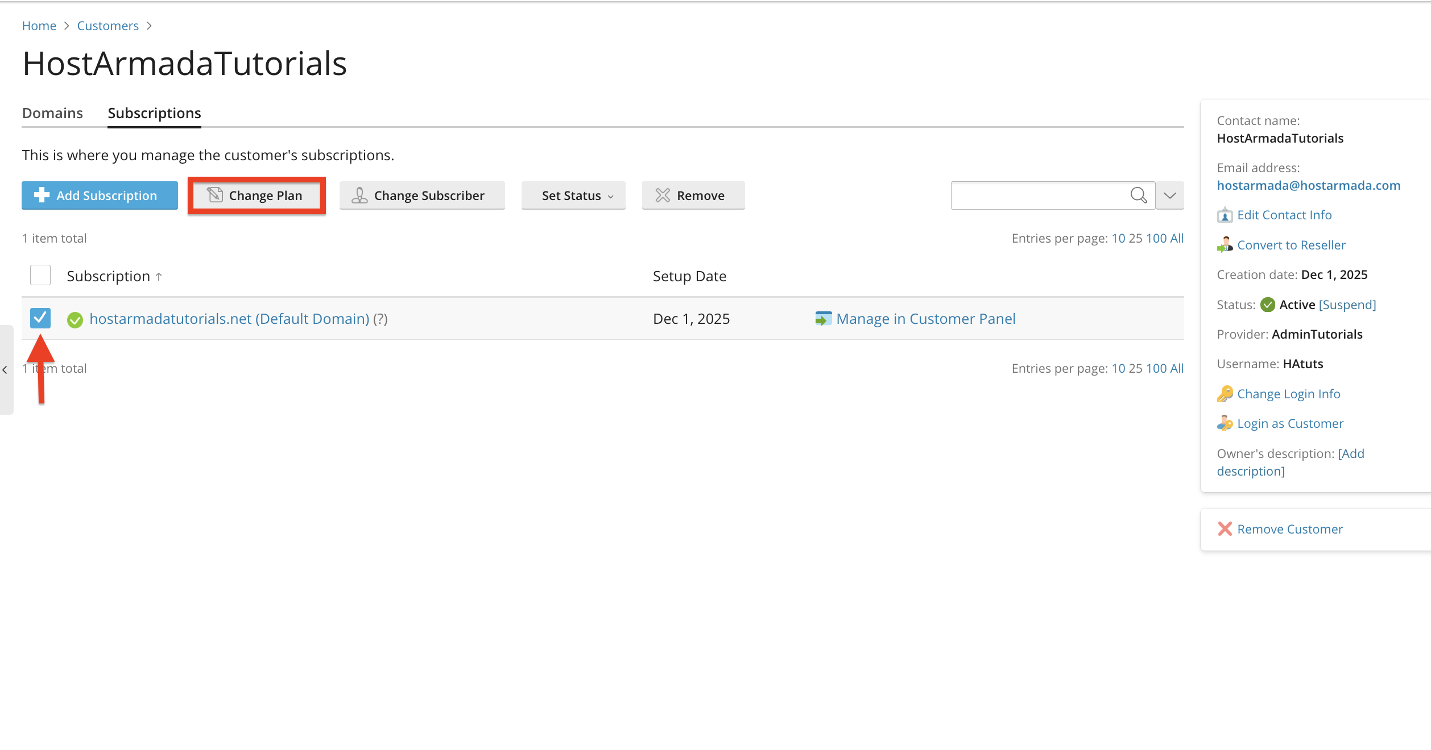Screen dimensions: 1431x750
Task: Go to Home in the breadcrumb
Action: (39, 26)
